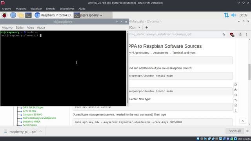This screenshot has width=251, height=141.
Task: Open VirtualBox Entrada menu
Action: 51,9
